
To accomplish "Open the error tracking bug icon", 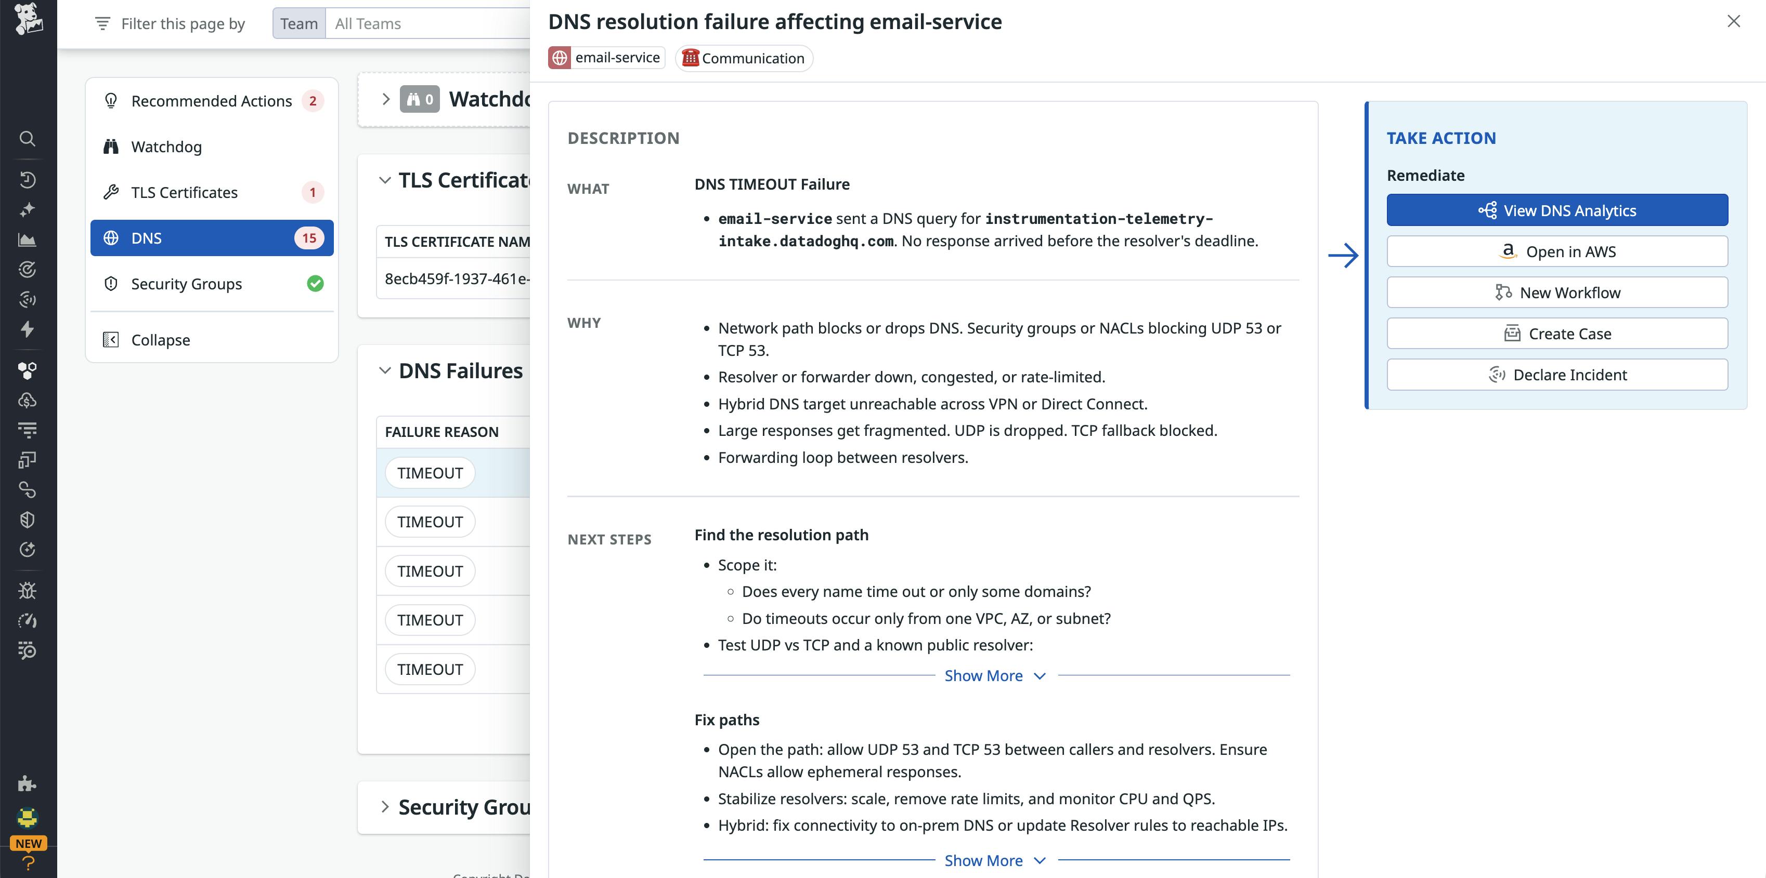I will coord(28,590).
